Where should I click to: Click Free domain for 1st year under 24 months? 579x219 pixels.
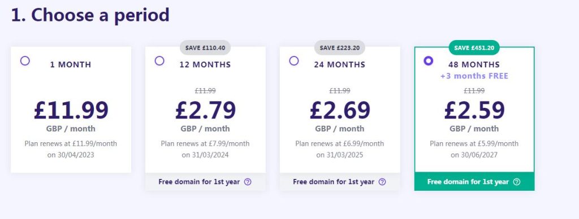pyautogui.click(x=334, y=182)
